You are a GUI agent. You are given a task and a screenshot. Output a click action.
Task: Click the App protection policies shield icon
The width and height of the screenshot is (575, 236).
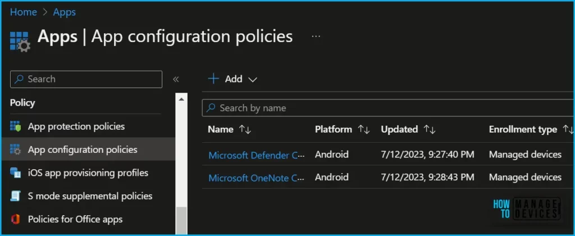pyautogui.click(x=15, y=126)
